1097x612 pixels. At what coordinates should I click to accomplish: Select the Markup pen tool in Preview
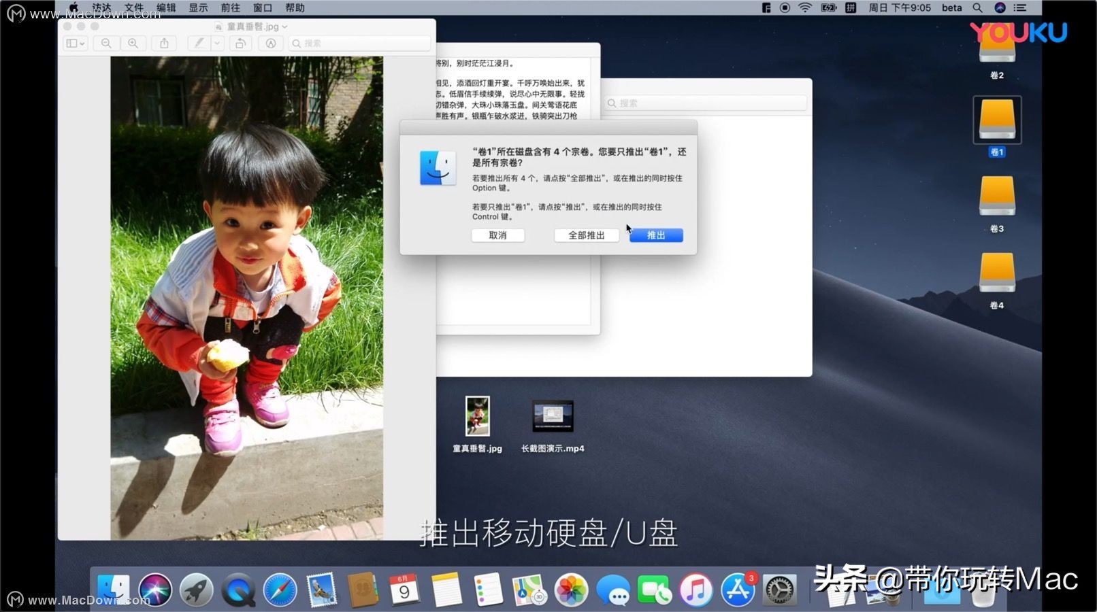click(198, 43)
